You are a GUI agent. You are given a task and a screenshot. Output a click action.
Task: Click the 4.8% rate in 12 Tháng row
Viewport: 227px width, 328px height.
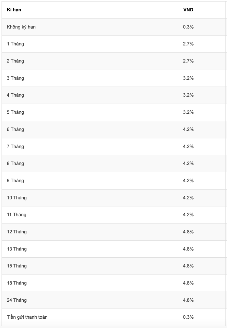[x=188, y=232]
